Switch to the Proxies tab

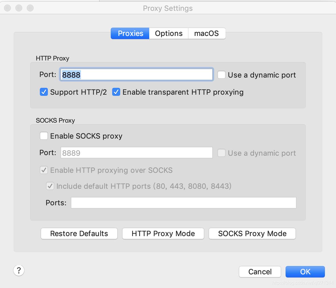(x=130, y=33)
